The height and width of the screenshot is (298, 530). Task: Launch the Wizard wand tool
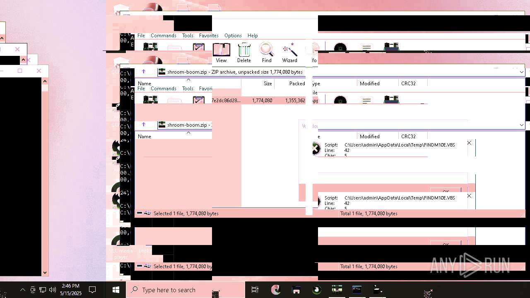point(290,53)
